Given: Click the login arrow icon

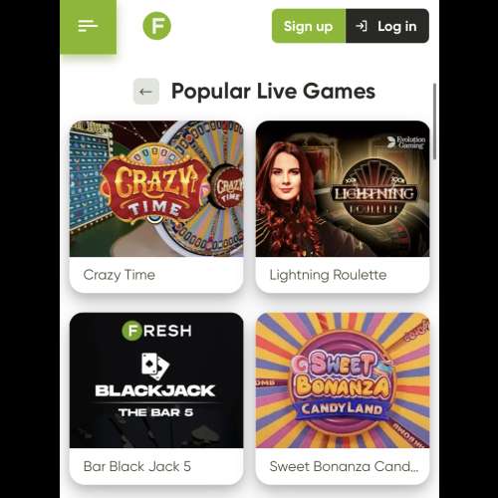Looking at the screenshot, I should point(362,26).
